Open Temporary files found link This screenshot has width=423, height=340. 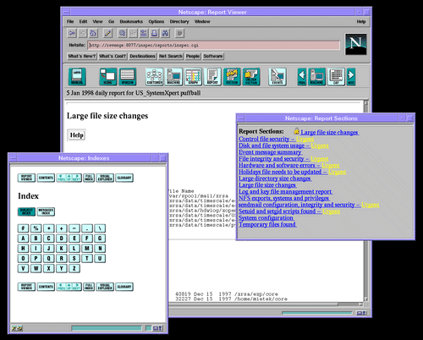point(267,224)
